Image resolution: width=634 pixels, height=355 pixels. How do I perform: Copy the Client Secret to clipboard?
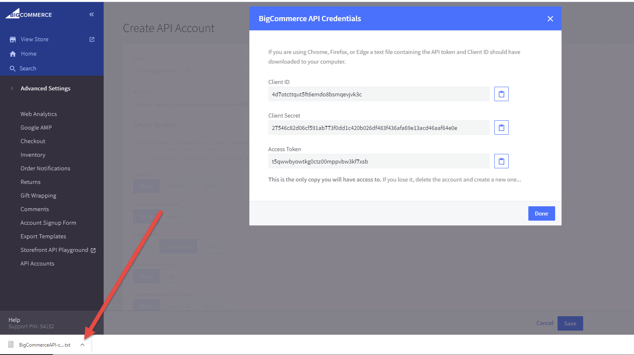[x=501, y=128]
